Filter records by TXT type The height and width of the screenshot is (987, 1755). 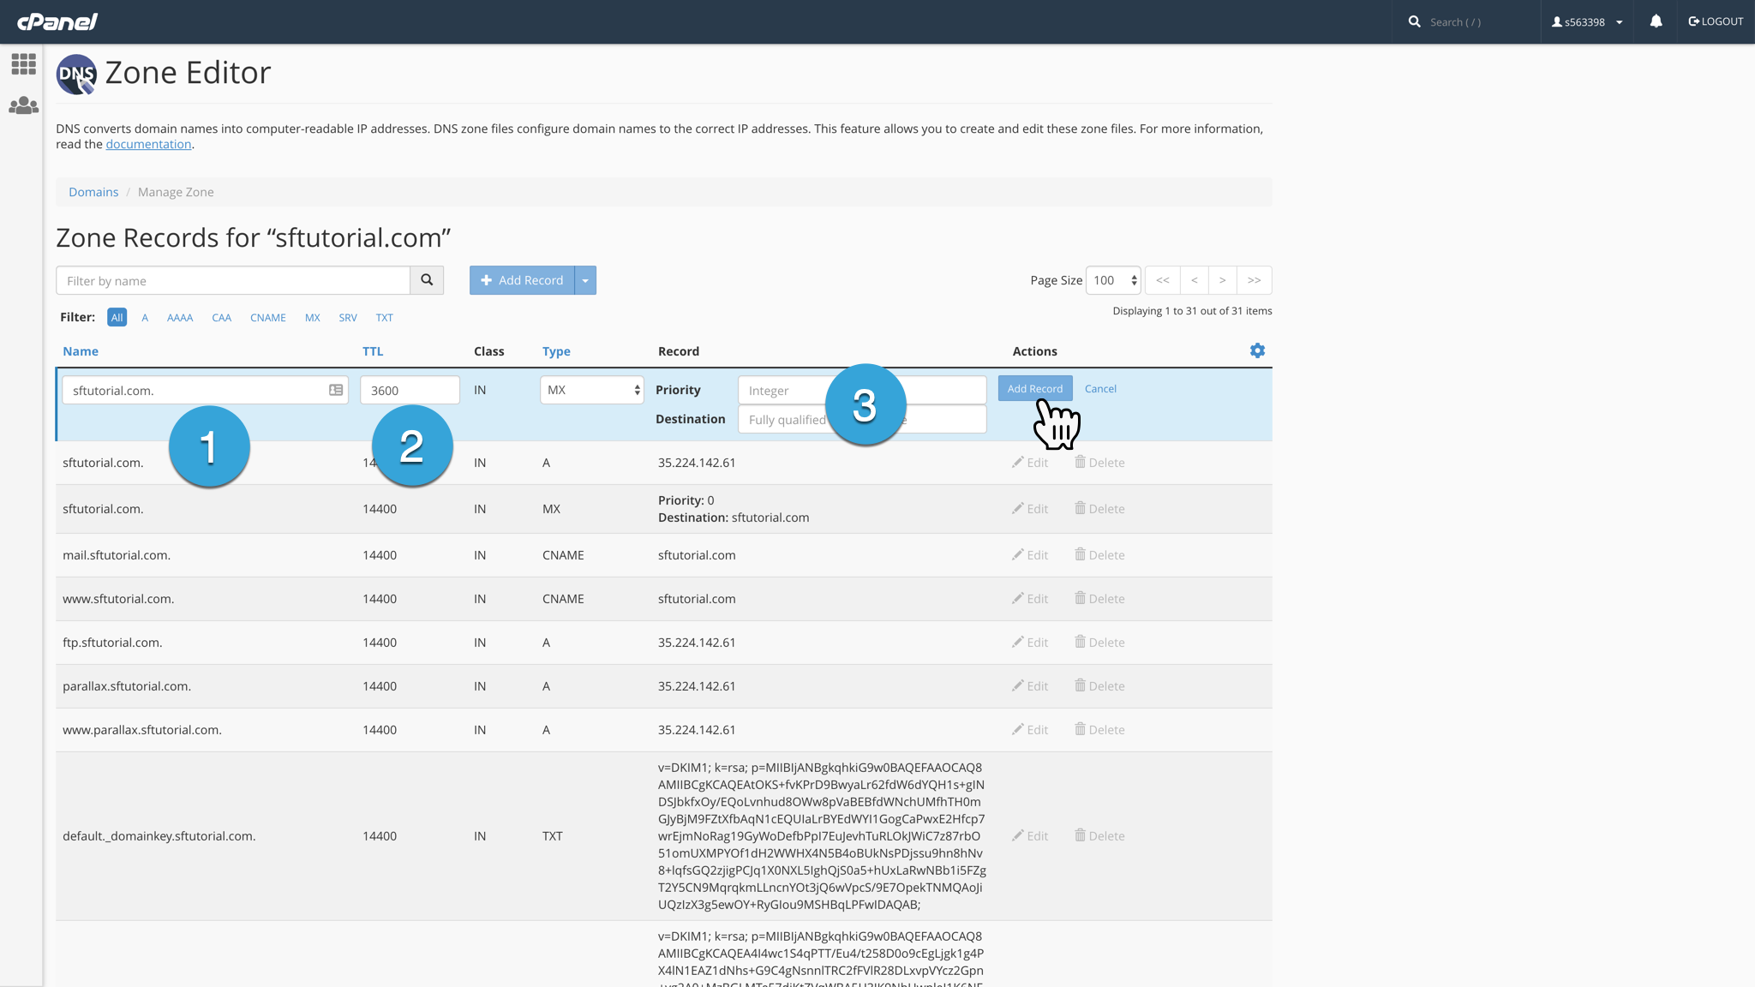(x=384, y=317)
